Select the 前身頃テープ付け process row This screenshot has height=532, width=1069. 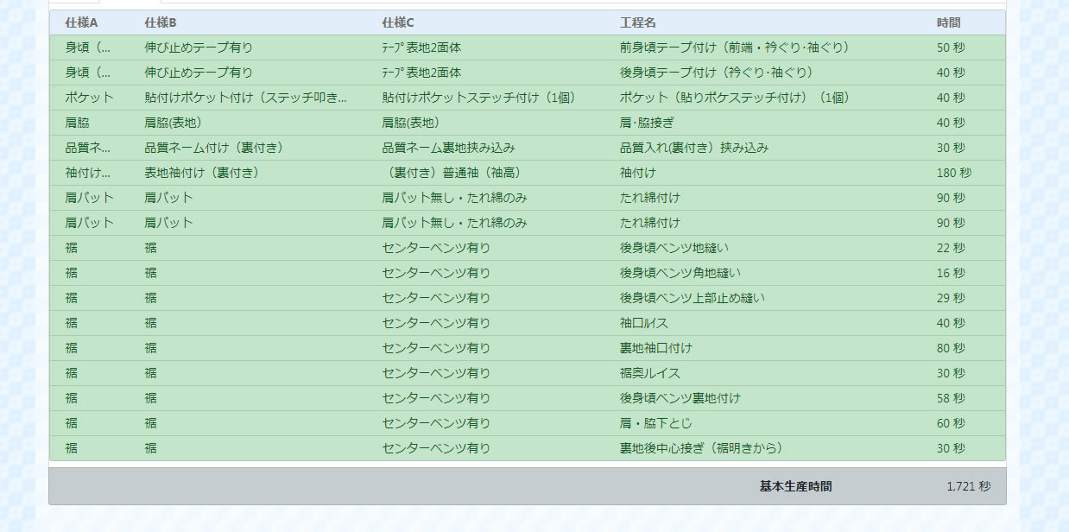734,47
